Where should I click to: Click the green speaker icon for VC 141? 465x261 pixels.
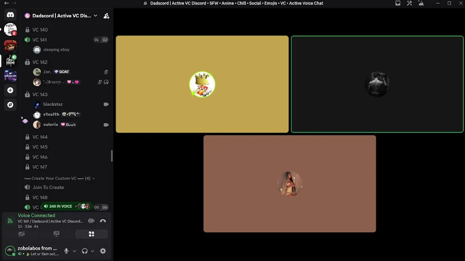[x=27, y=40]
